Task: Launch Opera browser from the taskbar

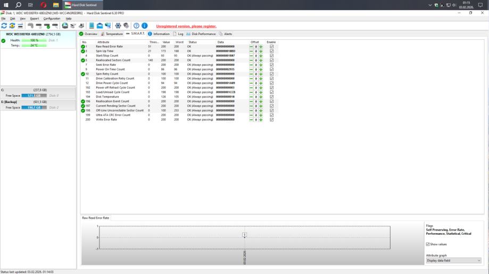Action: (x=43, y=5)
